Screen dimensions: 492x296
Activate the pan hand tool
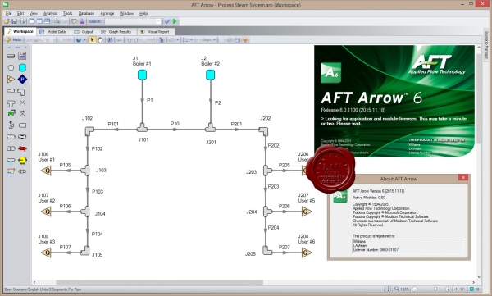click(100, 40)
